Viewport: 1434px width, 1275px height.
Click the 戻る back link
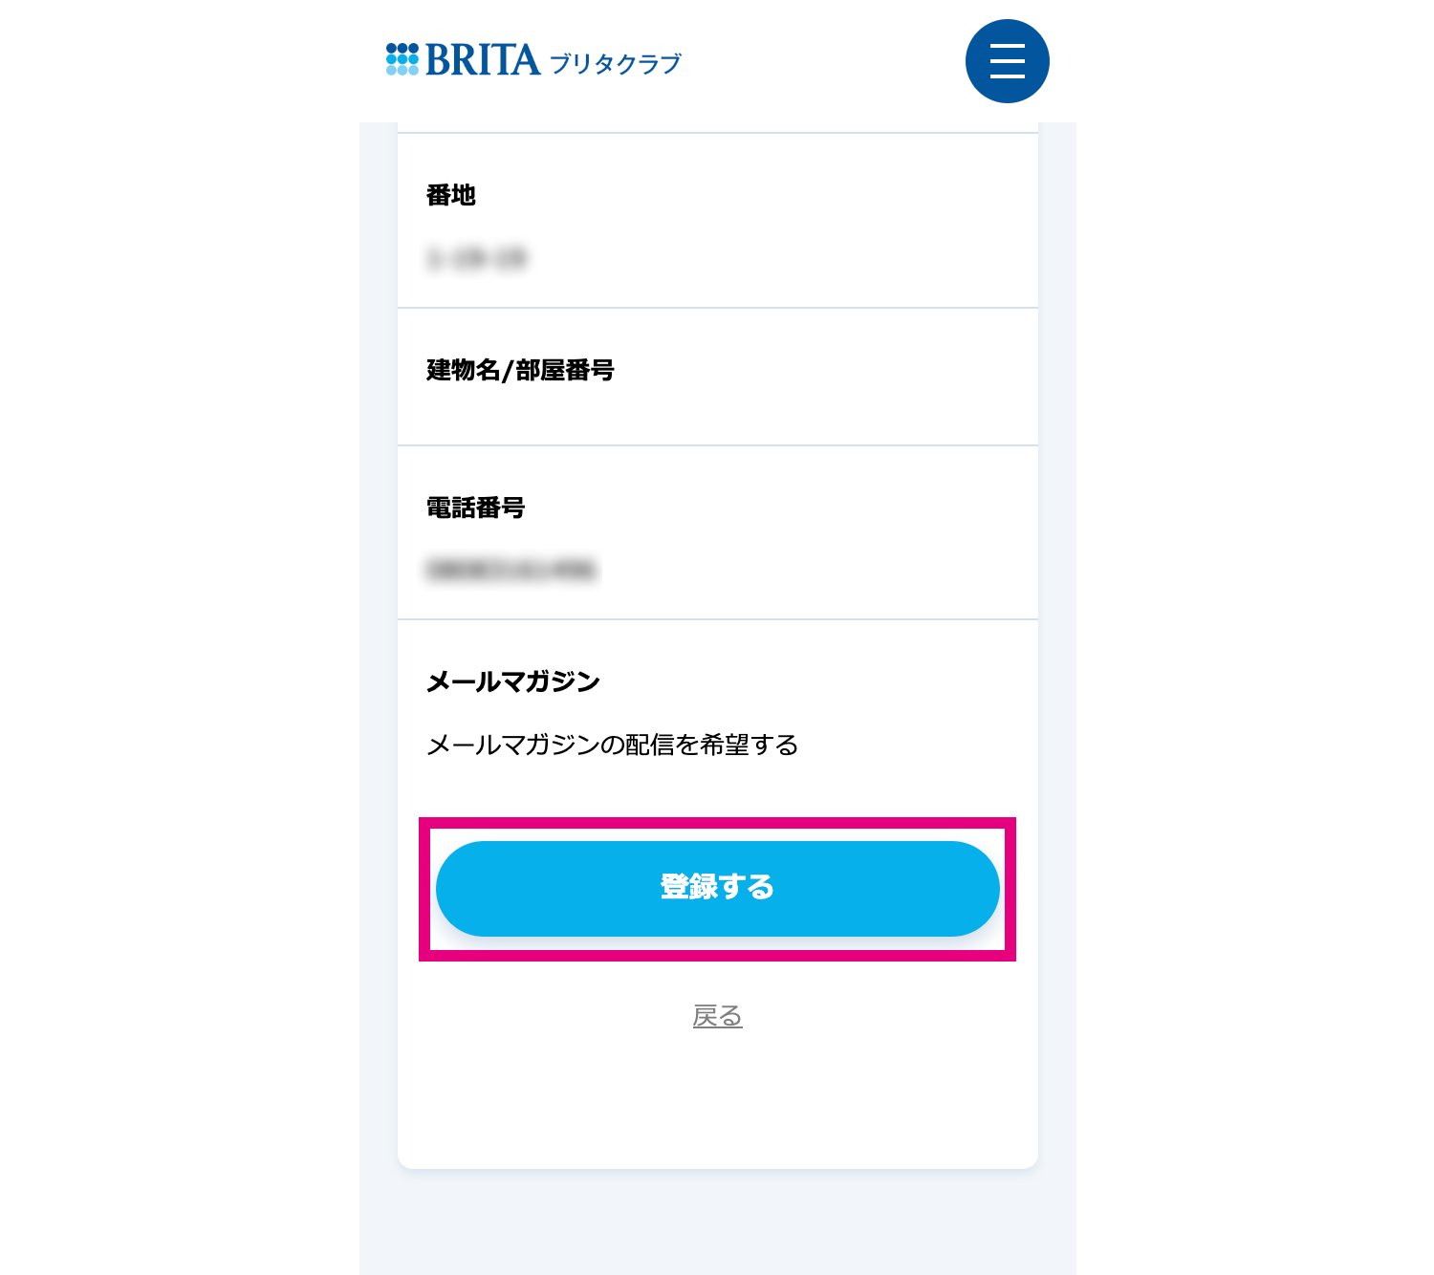pyautogui.click(x=717, y=1016)
